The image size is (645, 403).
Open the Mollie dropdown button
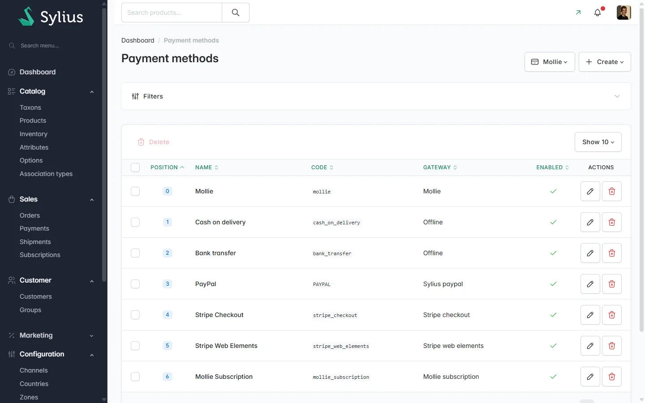550,62
